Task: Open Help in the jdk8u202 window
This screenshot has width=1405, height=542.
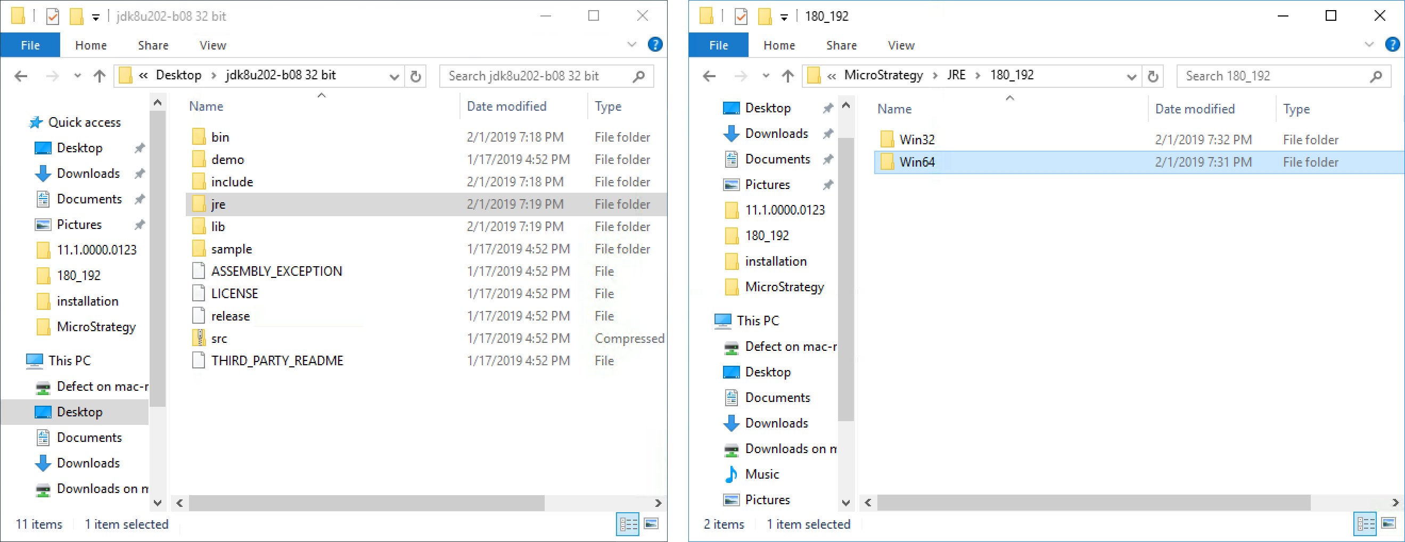Action: click(655, 45)
